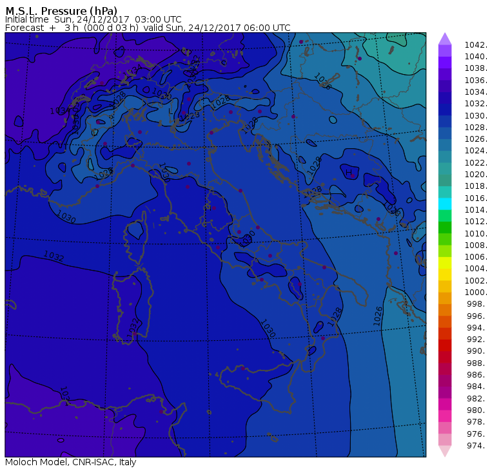Image resolution: width=490 pixels, height=471 pixels.
Task: Click the 1032 contour label over Sardinia
Action: point(133,328)
